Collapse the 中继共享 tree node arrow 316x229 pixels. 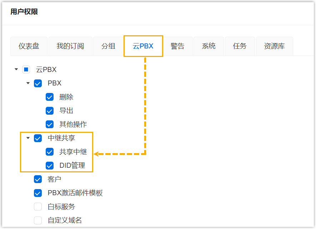28,138
